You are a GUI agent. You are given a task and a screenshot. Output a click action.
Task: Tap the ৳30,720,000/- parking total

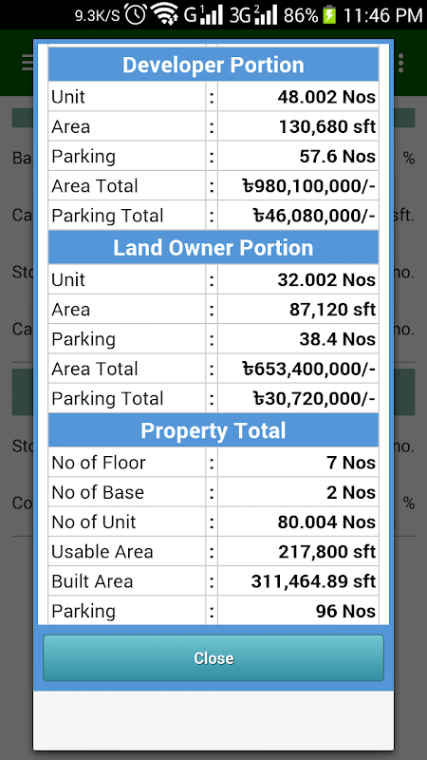click(x=315, y=398)
